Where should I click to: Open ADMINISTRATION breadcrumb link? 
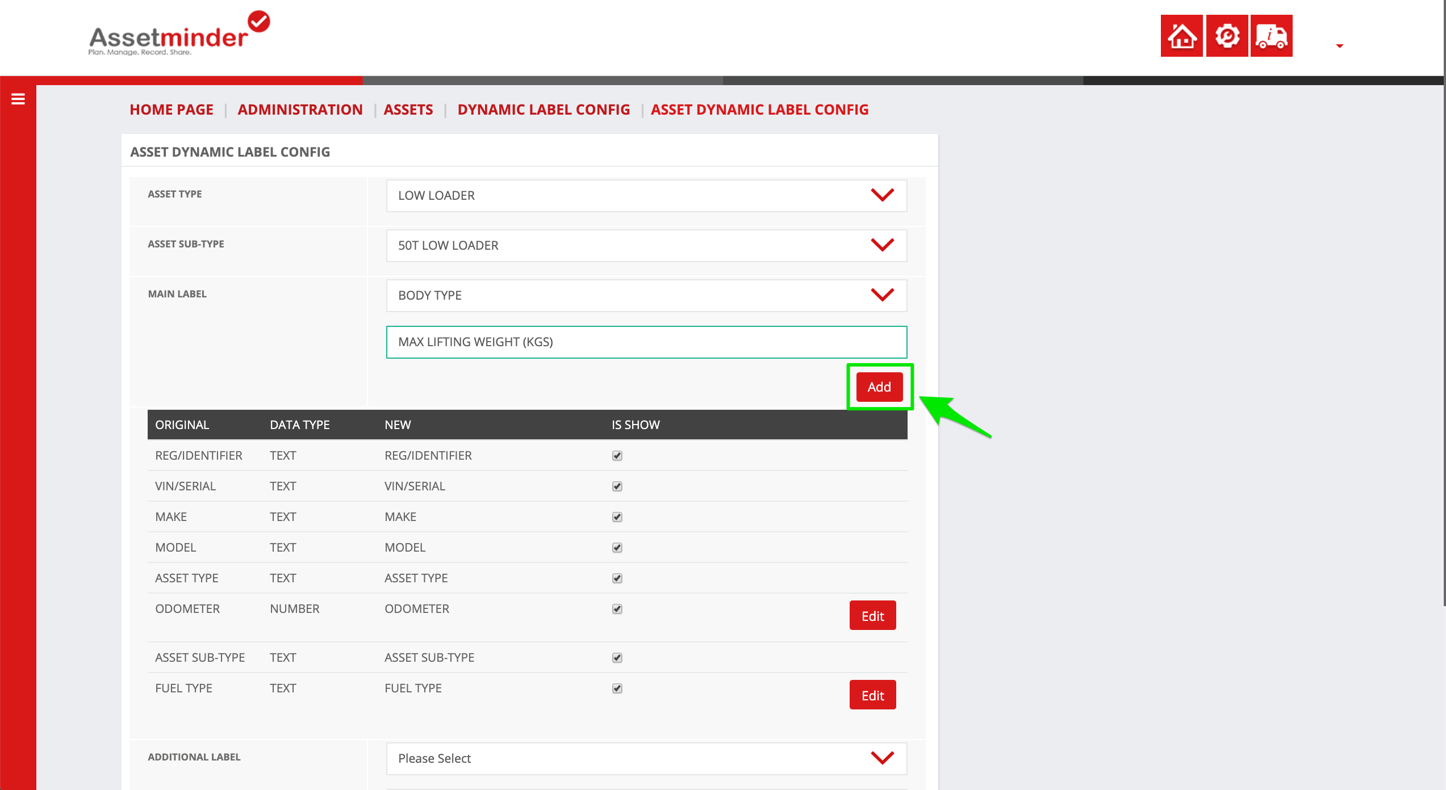click(x=300, y=110)
